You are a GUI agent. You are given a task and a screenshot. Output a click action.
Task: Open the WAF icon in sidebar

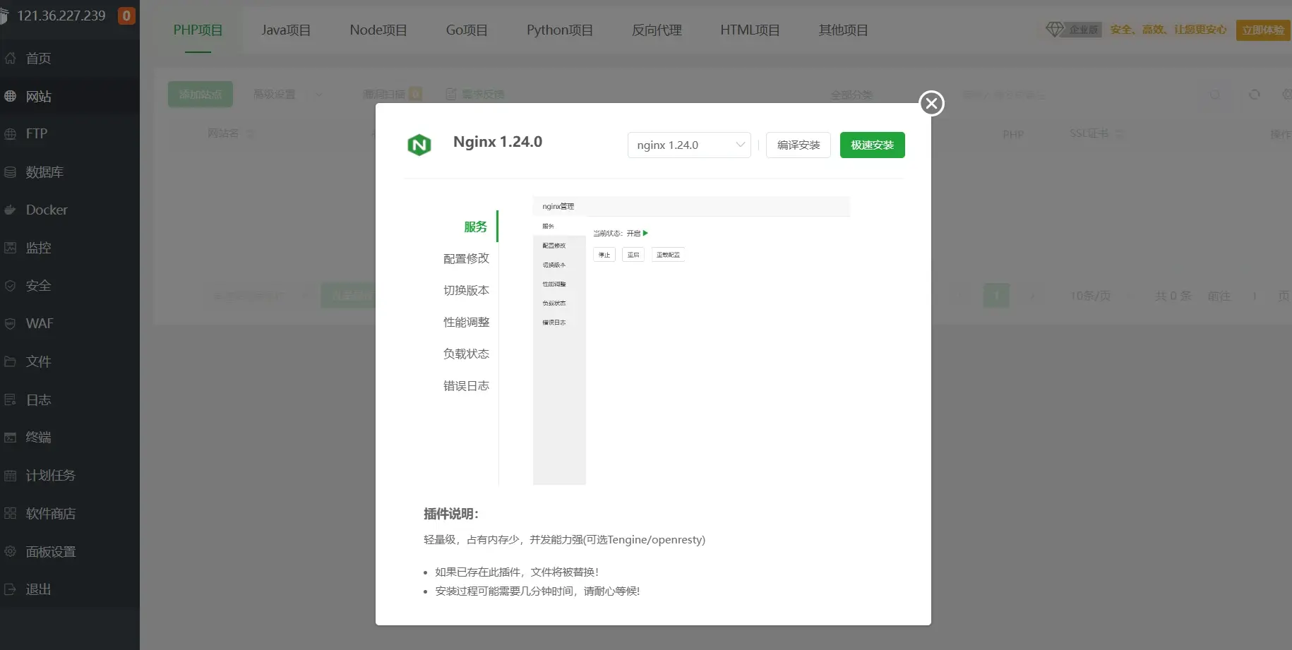pyautogui.click(x=10, y=323)
